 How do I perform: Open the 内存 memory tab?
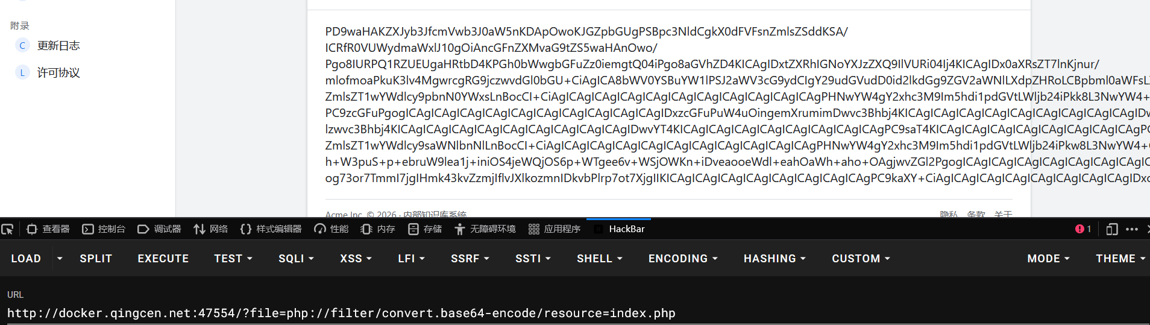point(378,229)
